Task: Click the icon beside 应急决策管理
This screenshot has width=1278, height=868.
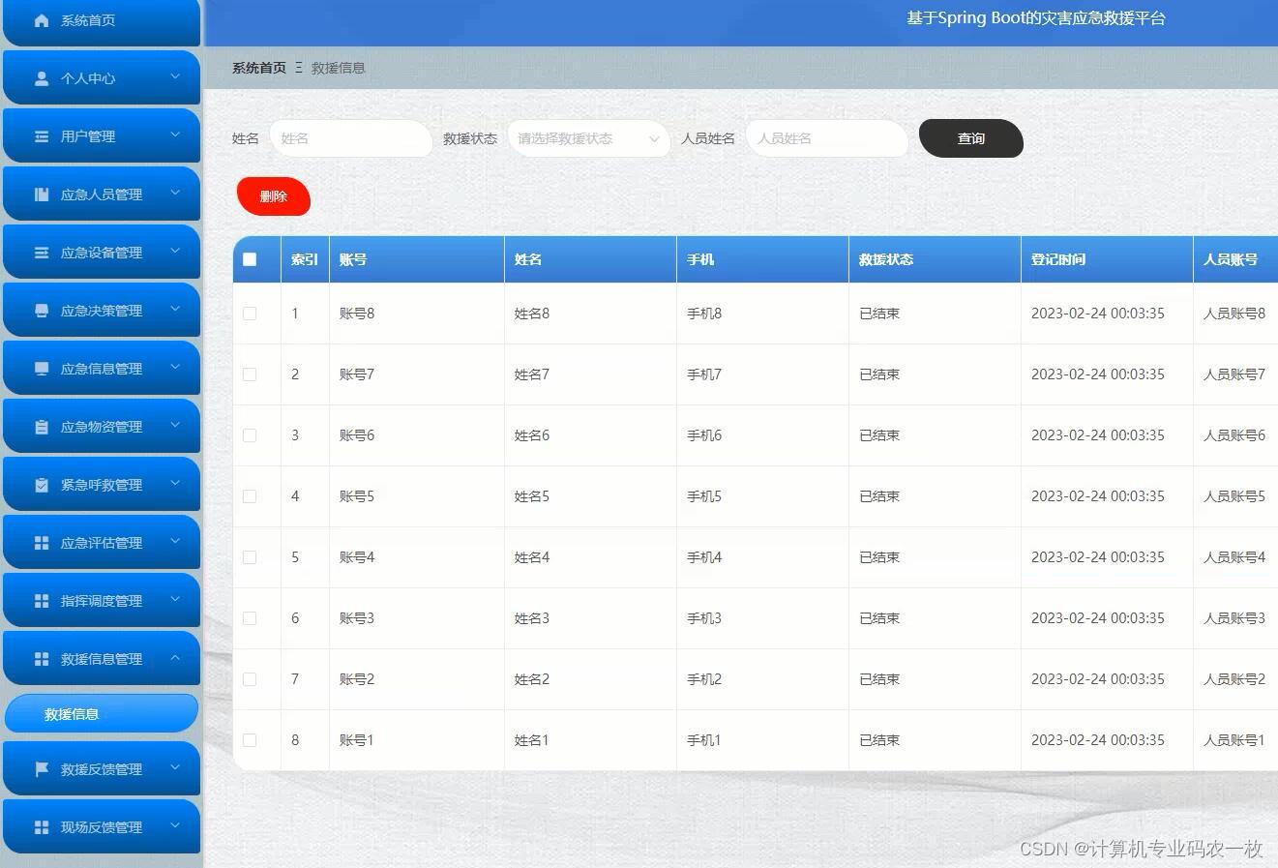Action: coord(42,311)
